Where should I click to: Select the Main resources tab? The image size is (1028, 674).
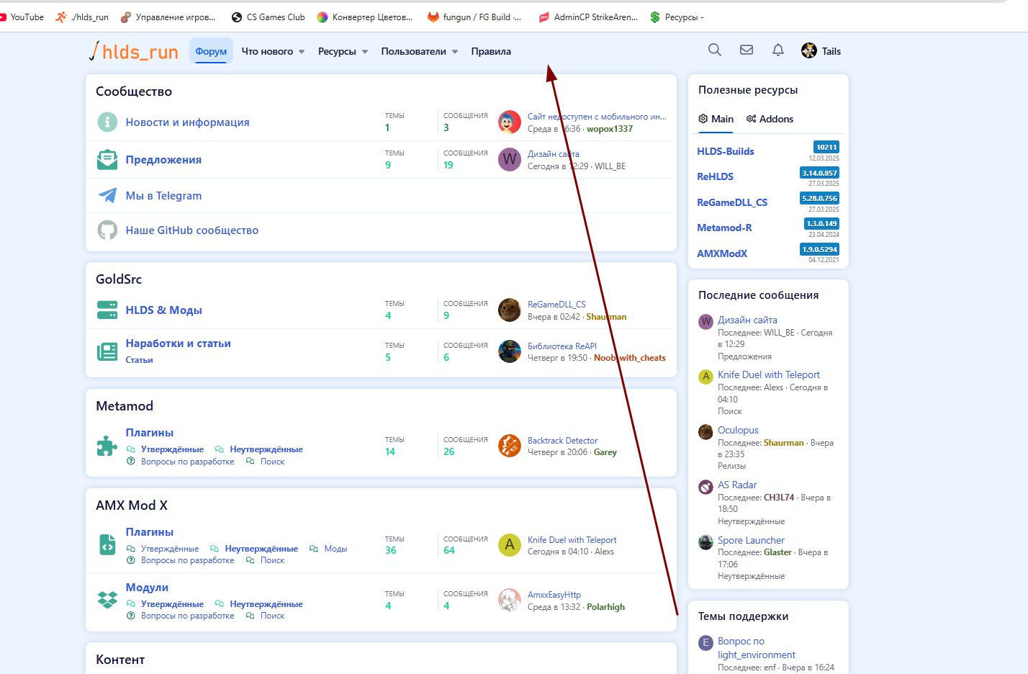click(716, 119)
